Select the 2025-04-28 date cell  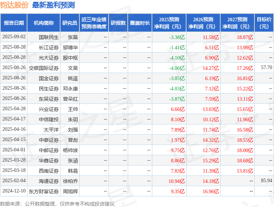pyautogui.click(x=14, y=108)
